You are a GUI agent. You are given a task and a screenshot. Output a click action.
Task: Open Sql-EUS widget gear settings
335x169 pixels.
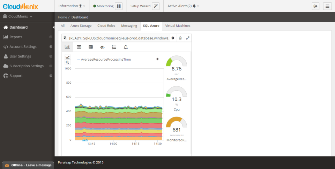click(x=173, y=38)
